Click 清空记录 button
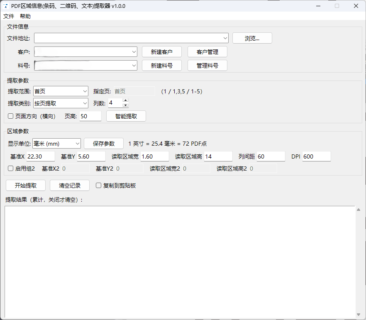This screenshot has width=366, height=320. click(x=70, y=186)
